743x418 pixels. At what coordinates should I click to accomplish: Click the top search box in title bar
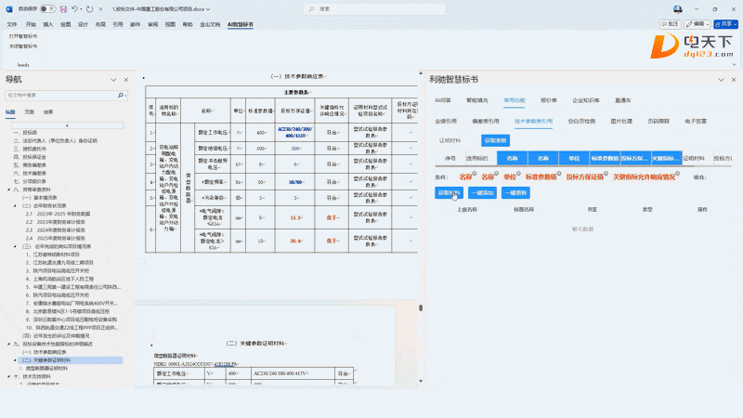374,9
